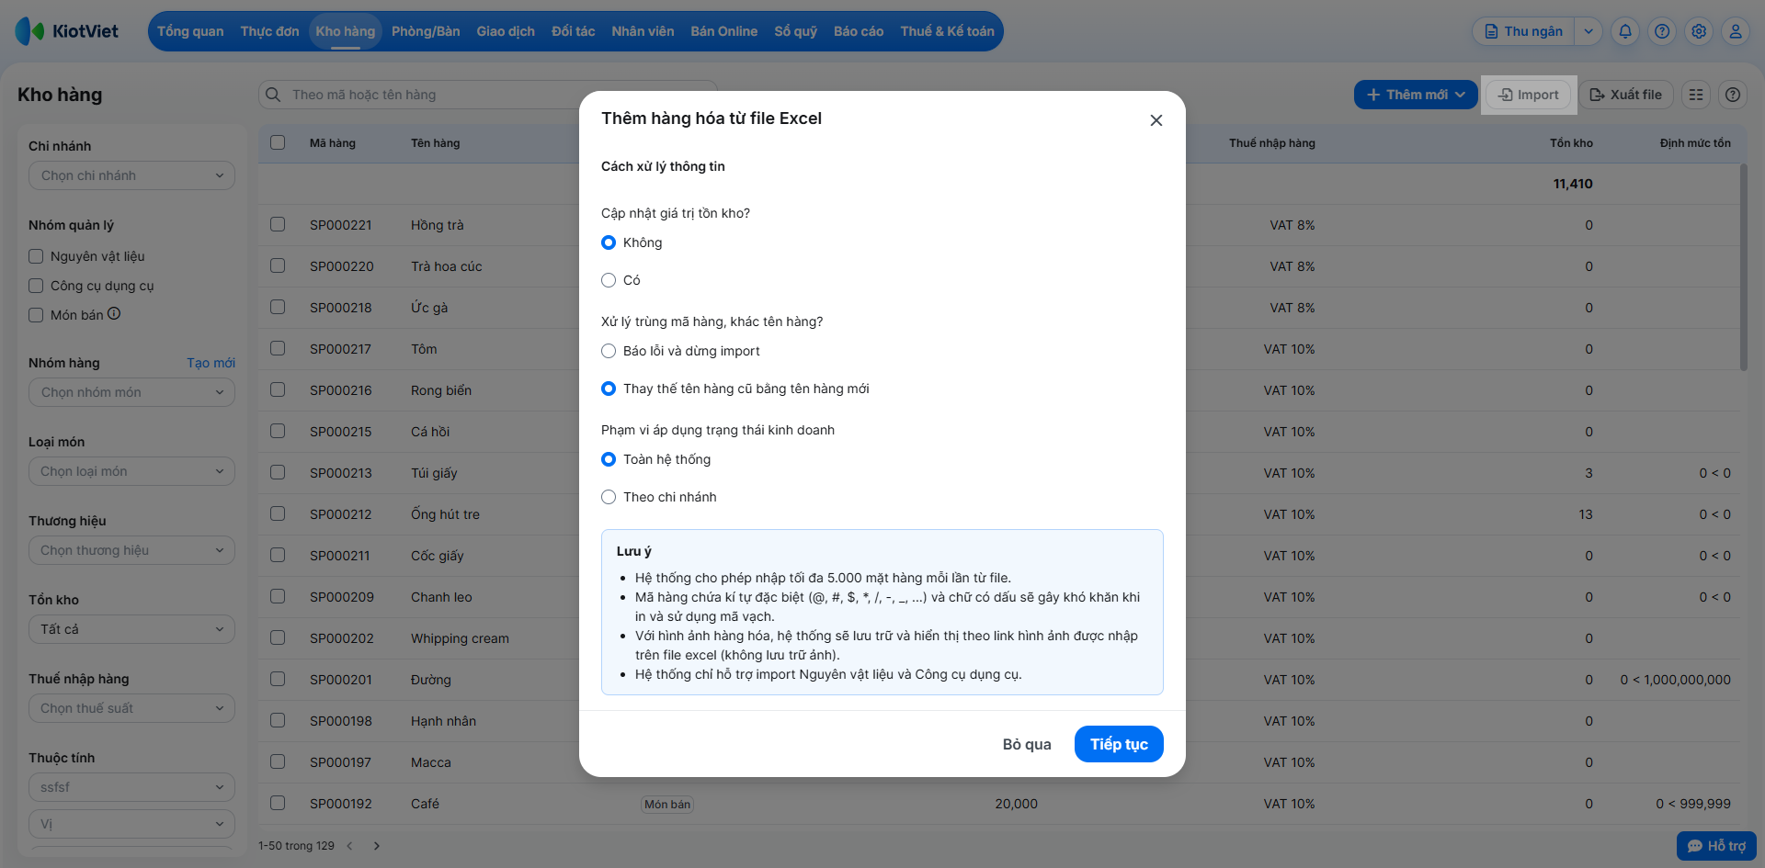This screenshot has width=1765, height=868.
Task: Click the "Tiếp tục" button
Action: click(x=1119, y=744)
